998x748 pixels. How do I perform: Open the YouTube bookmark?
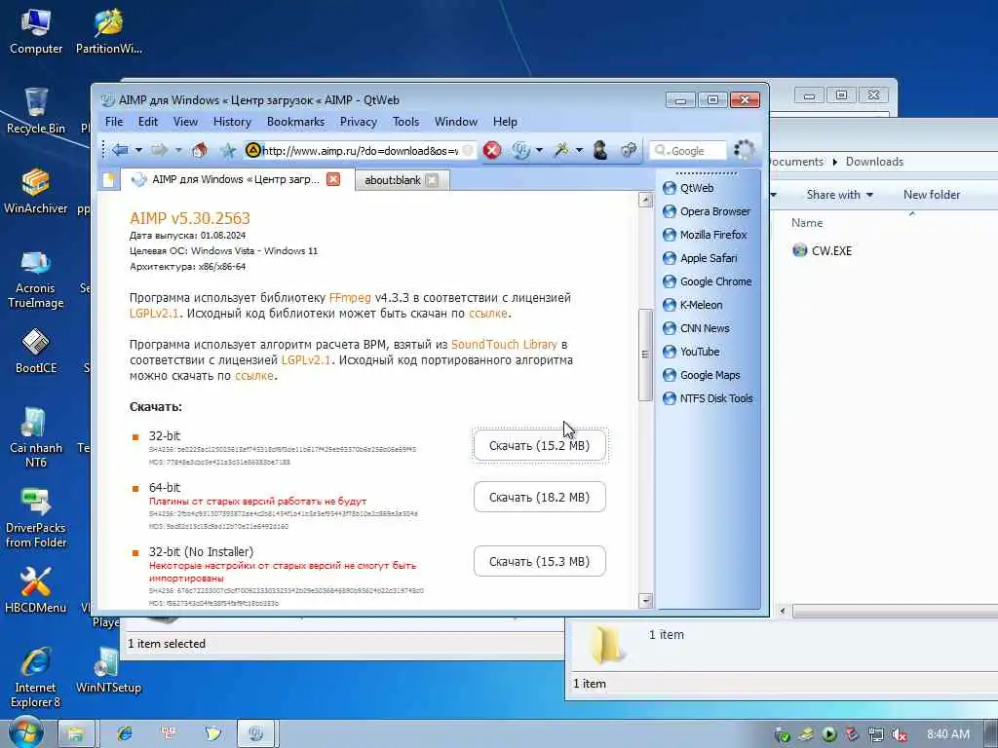691,352
